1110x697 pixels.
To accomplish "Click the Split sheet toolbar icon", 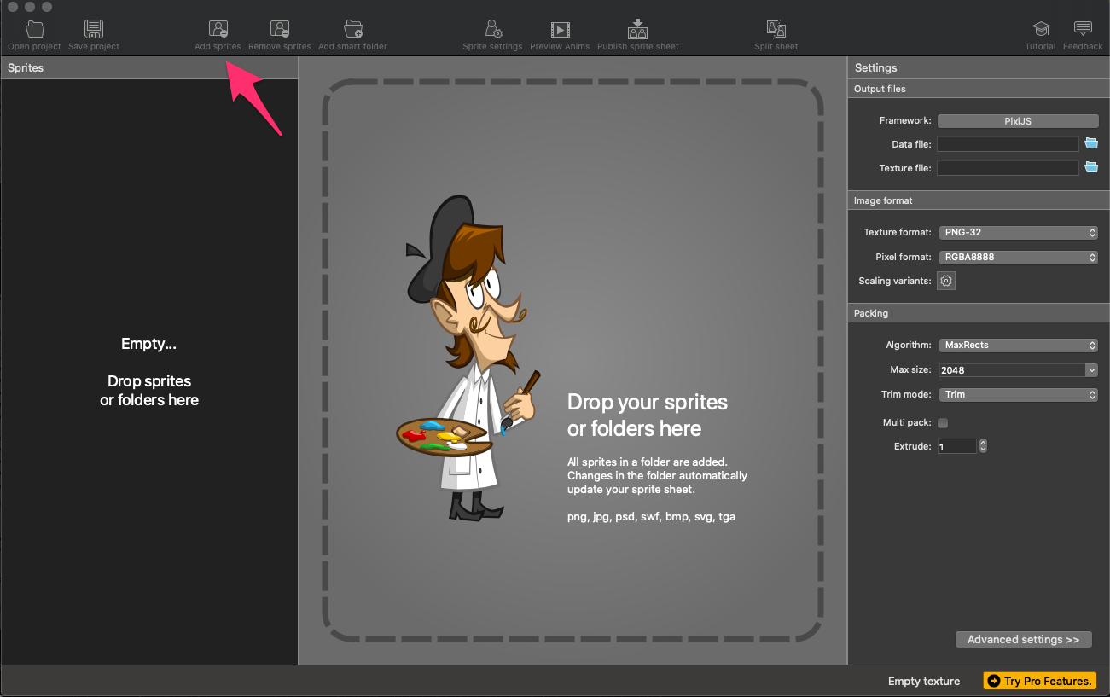I will 776,30.
